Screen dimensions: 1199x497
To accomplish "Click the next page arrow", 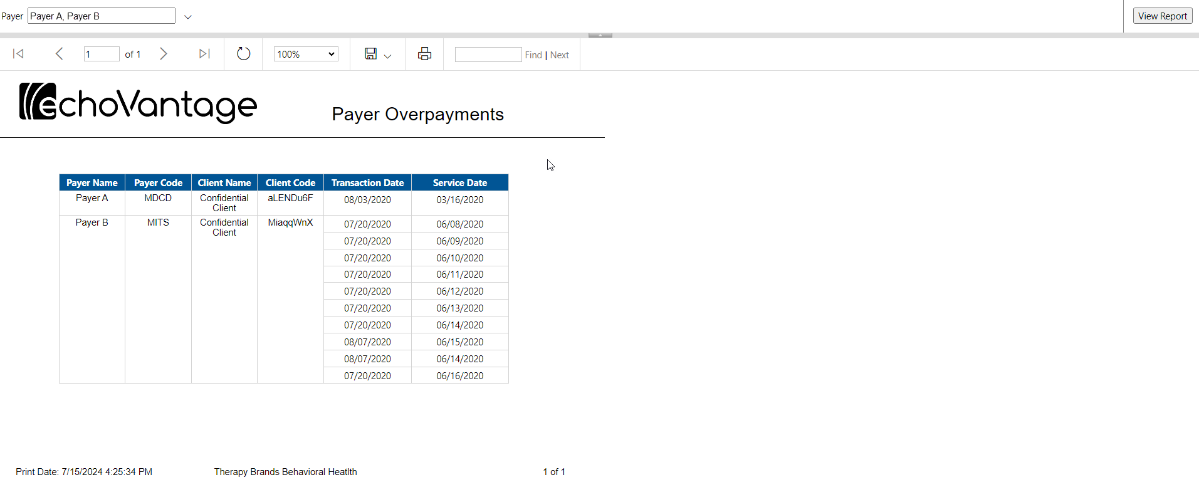I will [x=164, y=54].
